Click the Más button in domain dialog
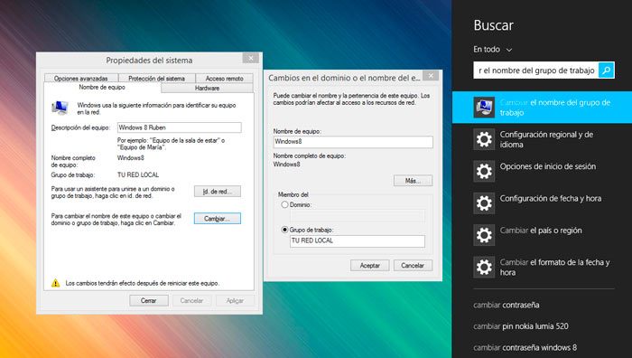The height and width of the screenshot is (358, 632). tap(414, 181)
